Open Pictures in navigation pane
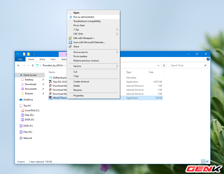The width and height of the screenshot is (224, 174). click(29, 94)
